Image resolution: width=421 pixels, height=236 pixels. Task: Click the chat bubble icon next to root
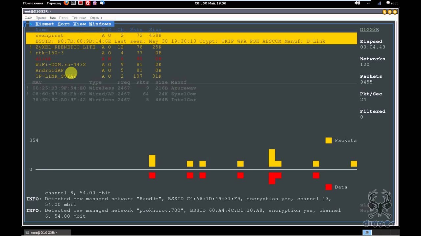tap(387, 3)
